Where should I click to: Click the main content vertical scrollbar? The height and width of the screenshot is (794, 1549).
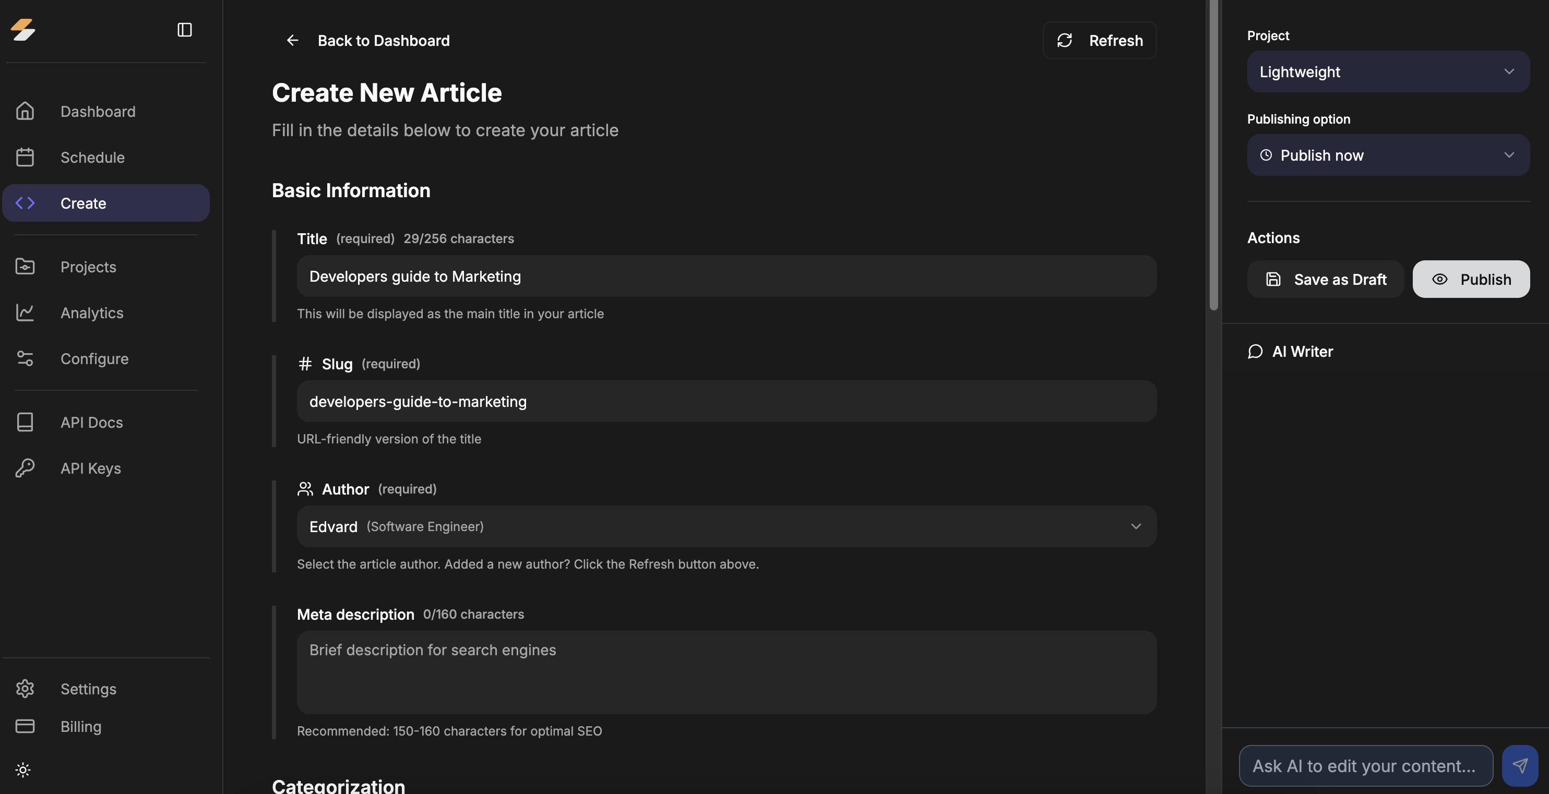coord(1213,157)
